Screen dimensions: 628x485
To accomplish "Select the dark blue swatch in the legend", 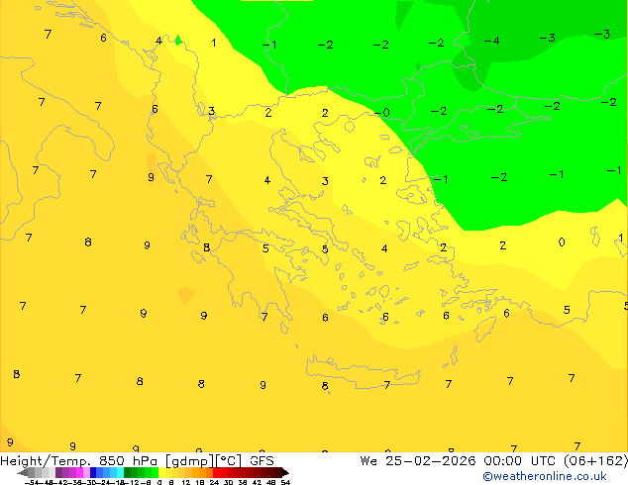I will [x=93, y=472].
